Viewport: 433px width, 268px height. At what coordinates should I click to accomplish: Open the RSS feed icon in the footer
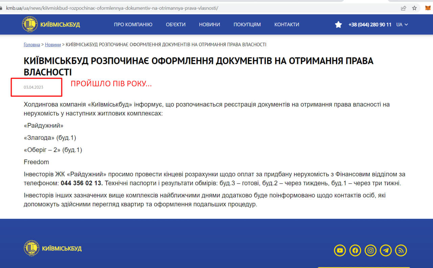pos(401,250)
